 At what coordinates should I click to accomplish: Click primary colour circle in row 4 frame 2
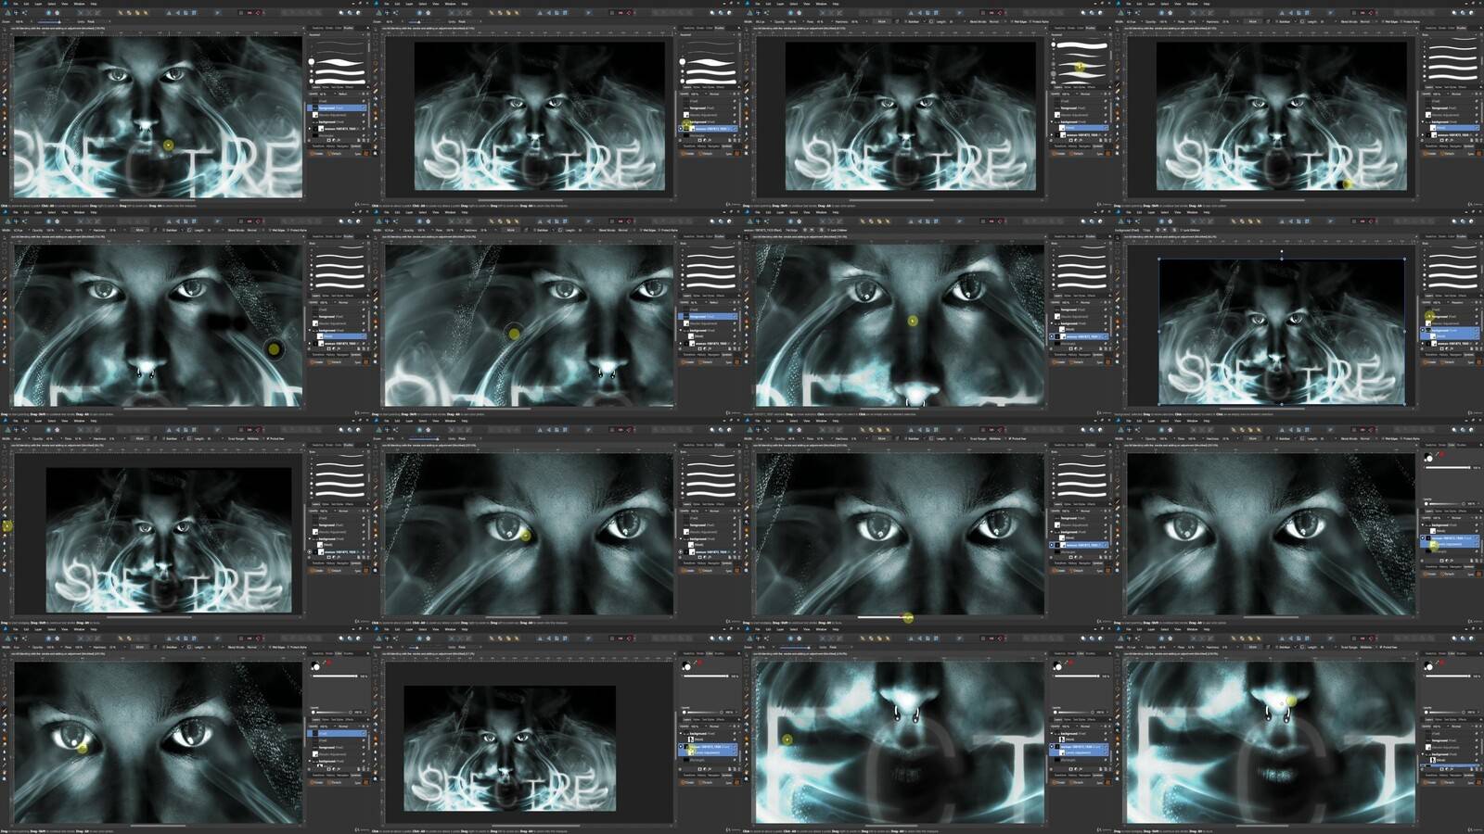(685, 667)
